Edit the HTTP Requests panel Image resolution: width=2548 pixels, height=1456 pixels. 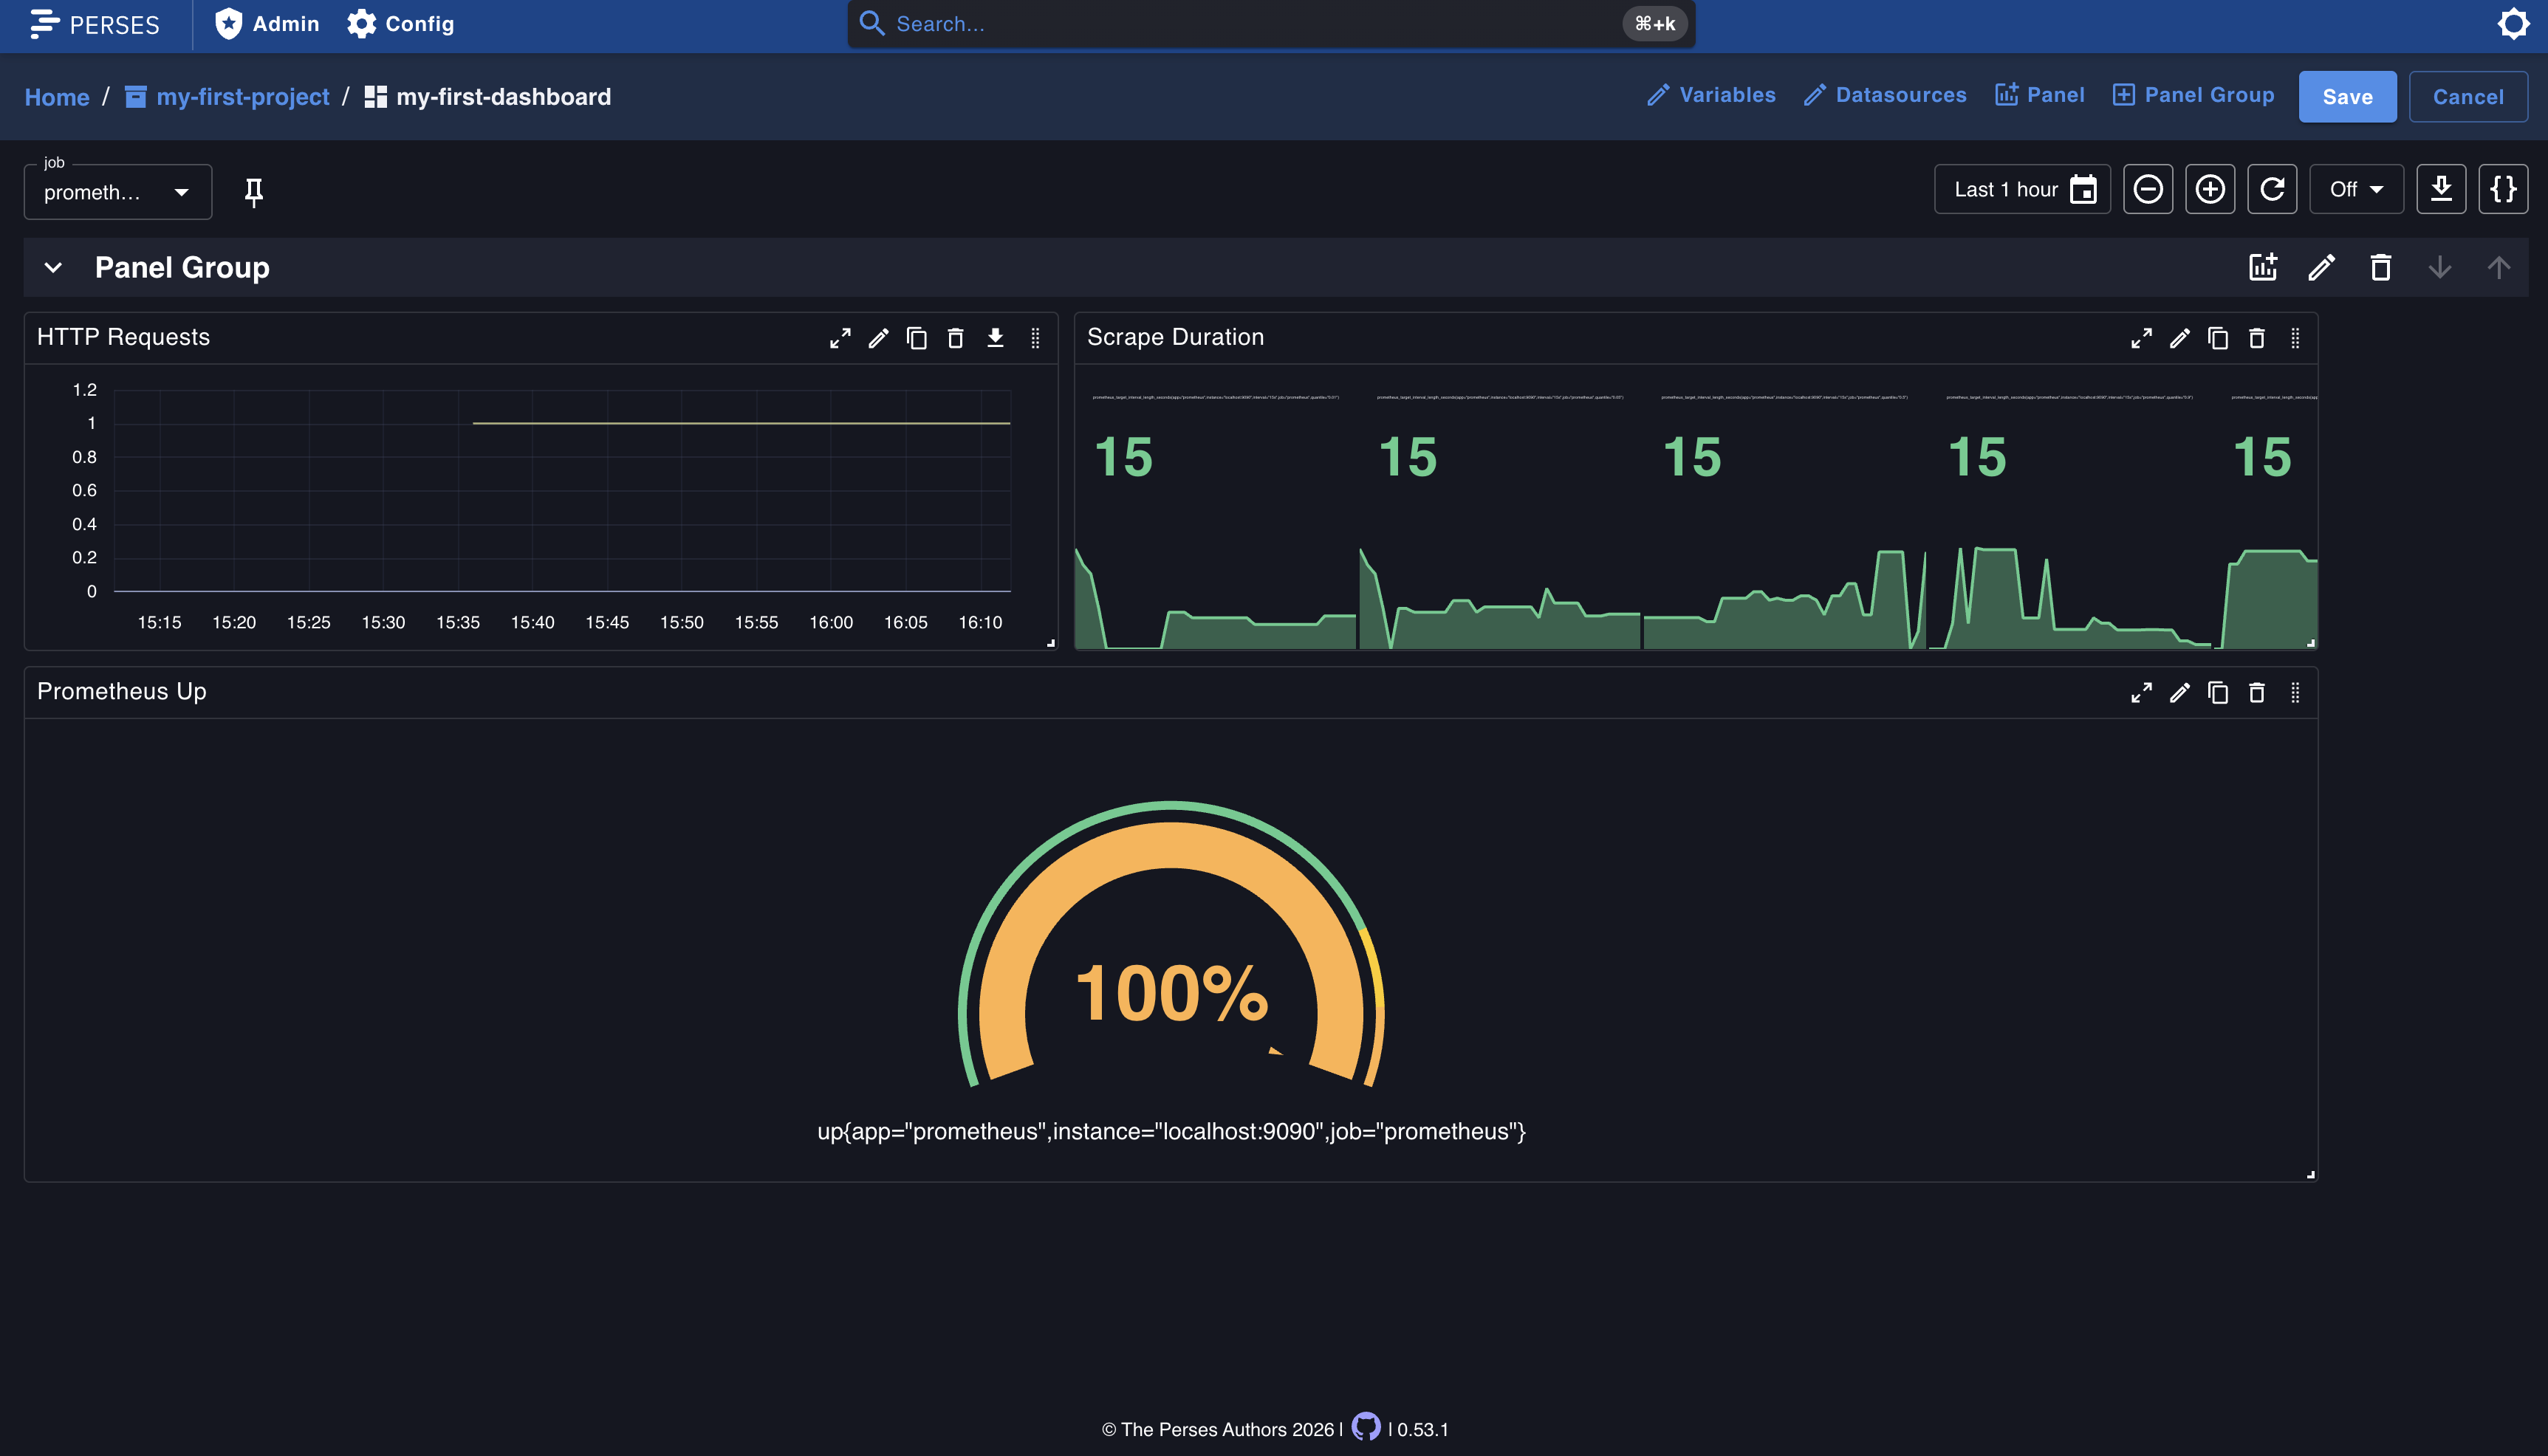[x=878, y=338]
